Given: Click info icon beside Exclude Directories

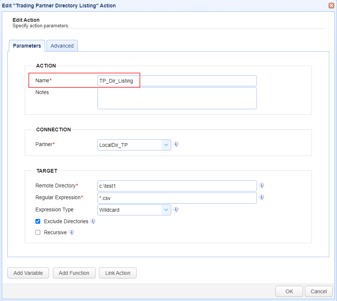Looking at the screenshot, I should [x=93, y=221].
